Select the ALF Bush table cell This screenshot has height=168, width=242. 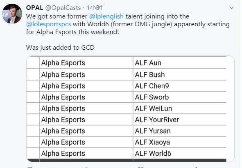pos(179,74)
